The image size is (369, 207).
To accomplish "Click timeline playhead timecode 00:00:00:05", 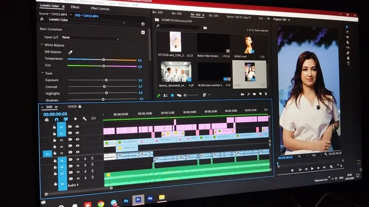I will tap(55, 114).
